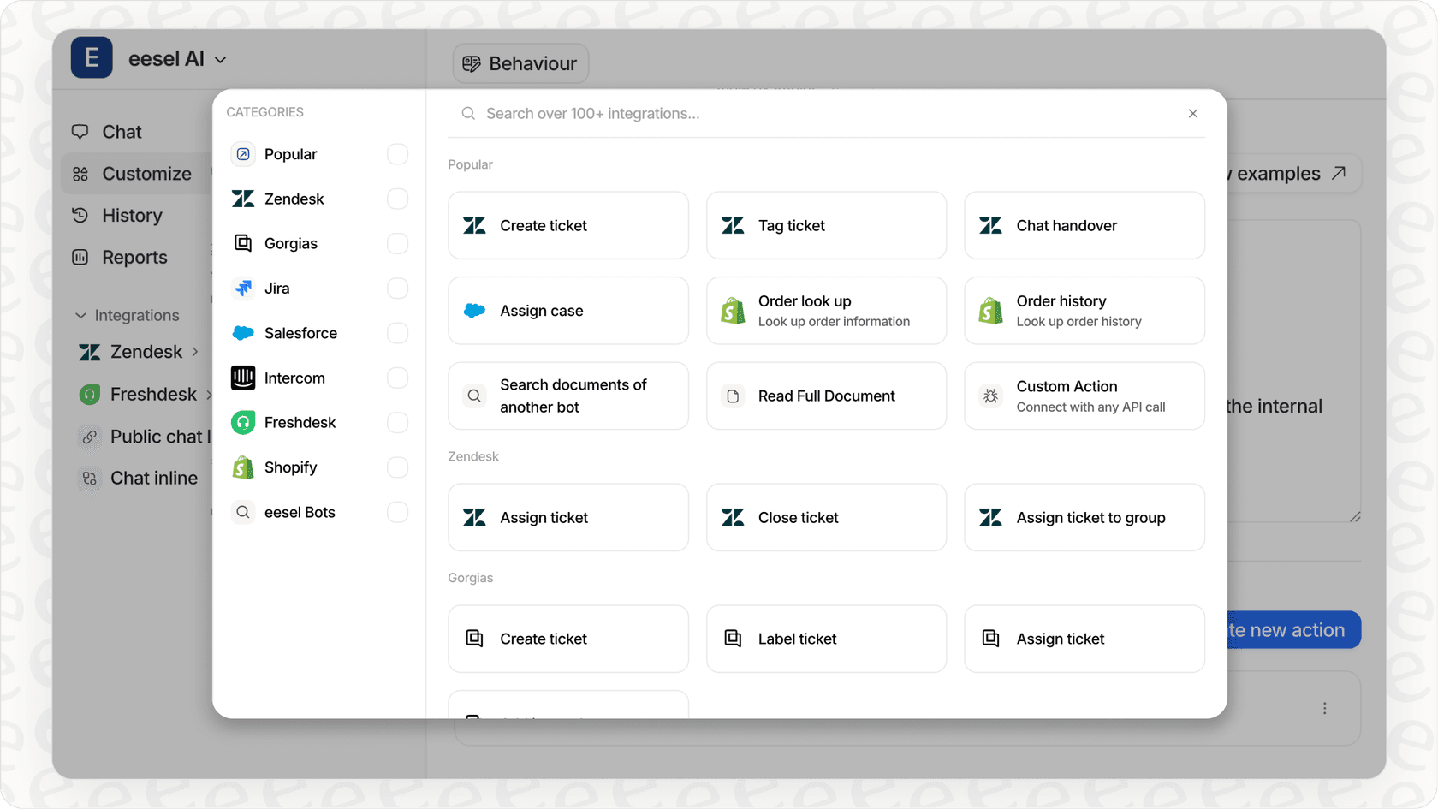Open the Reports page in sidebar
This screenshot has height=809, width=1438.
click(134, 257)
